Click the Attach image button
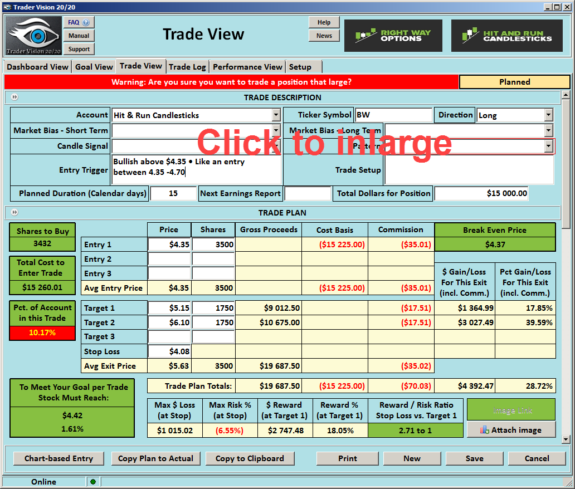The image size is (575, 489). click(511, 430)
